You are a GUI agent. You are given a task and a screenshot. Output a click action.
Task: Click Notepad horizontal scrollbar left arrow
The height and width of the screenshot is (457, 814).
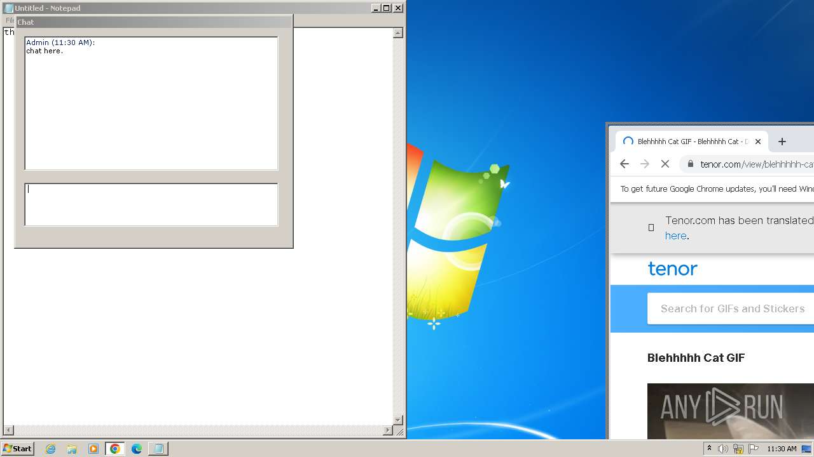8,430
